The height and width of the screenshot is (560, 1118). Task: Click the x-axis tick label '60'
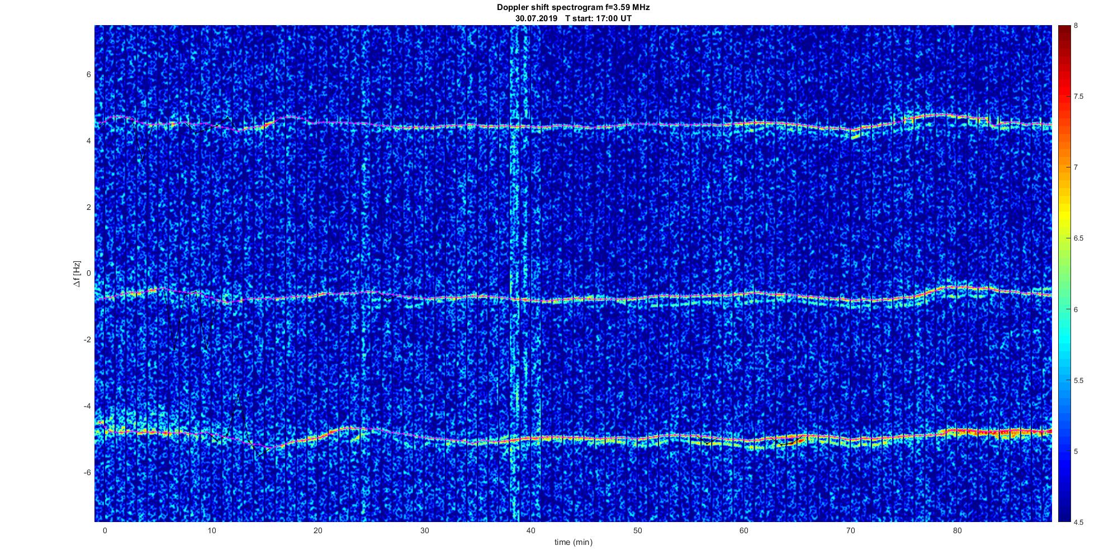tap(744, 530)
